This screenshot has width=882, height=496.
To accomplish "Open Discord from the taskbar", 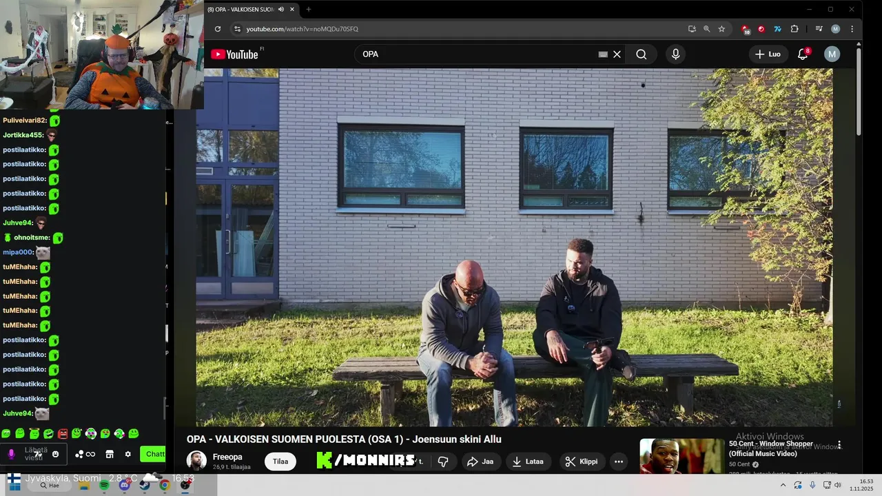I will (x=124, y=485).
